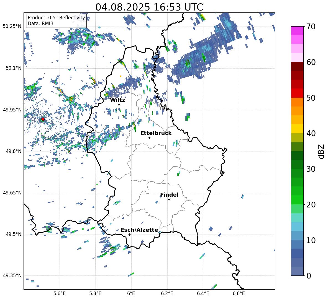Pick the yellow 40 dBZ colorbar segment
The image size is (328, 299).
[x=297, y=129]
